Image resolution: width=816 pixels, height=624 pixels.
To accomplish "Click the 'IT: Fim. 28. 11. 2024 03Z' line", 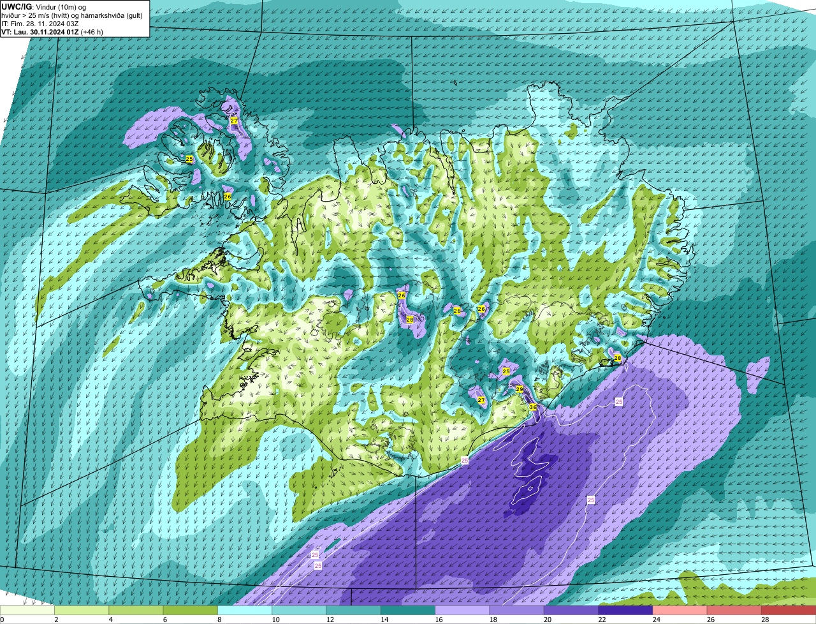I will (x=40, y=23).
